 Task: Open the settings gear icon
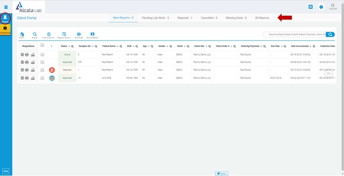pos(311,7)
